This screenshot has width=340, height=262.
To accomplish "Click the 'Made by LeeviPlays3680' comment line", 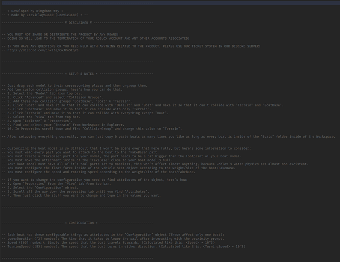I will point(45,15).
